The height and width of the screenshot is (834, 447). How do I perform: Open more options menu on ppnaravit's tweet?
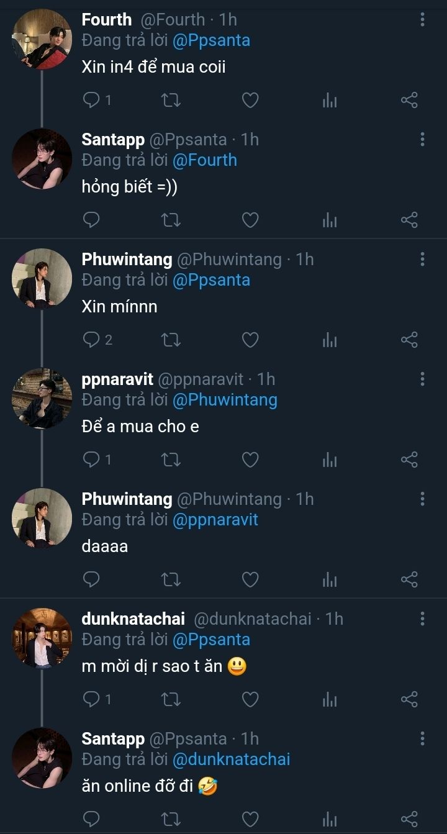pos(422,379)
